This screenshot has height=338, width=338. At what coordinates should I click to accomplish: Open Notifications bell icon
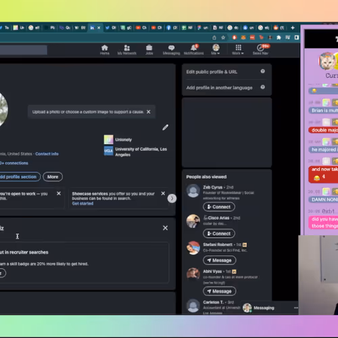pos(193,48)
